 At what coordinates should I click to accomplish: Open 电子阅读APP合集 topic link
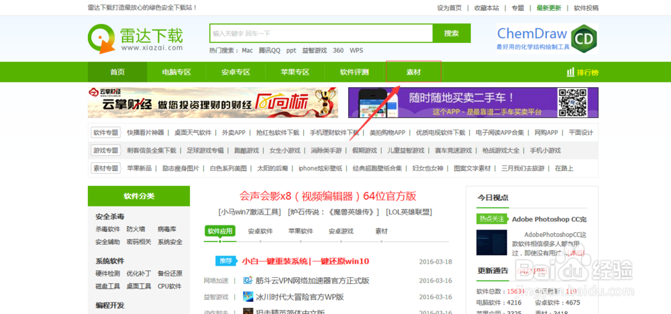coord(500,133)
